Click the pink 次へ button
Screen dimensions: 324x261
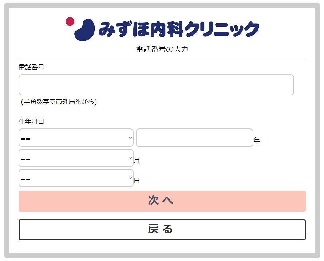pyautogui.click(x=162, y=201)
